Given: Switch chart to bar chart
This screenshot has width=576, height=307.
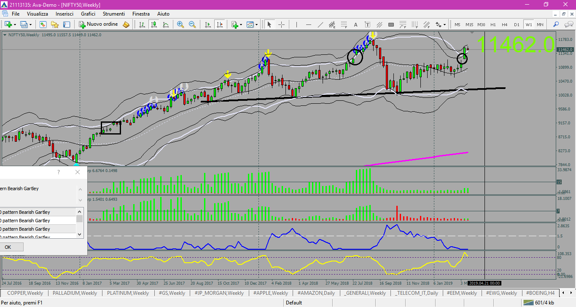Looking at the screenshot, I should pos(142,24).
